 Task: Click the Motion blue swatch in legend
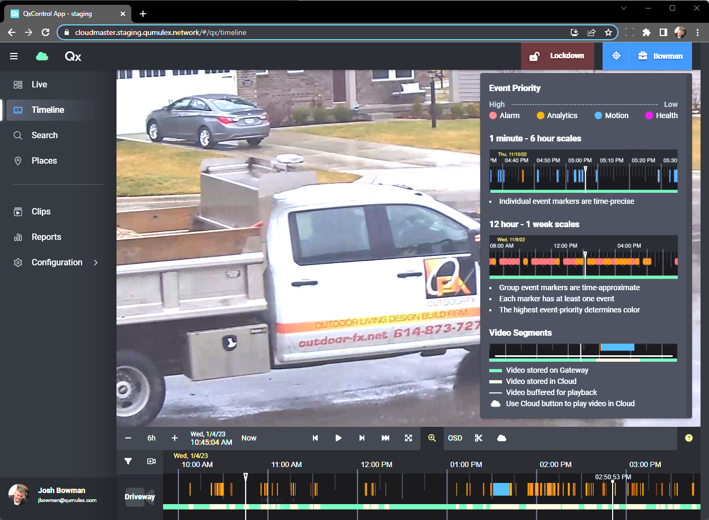[x=598, y=115]
